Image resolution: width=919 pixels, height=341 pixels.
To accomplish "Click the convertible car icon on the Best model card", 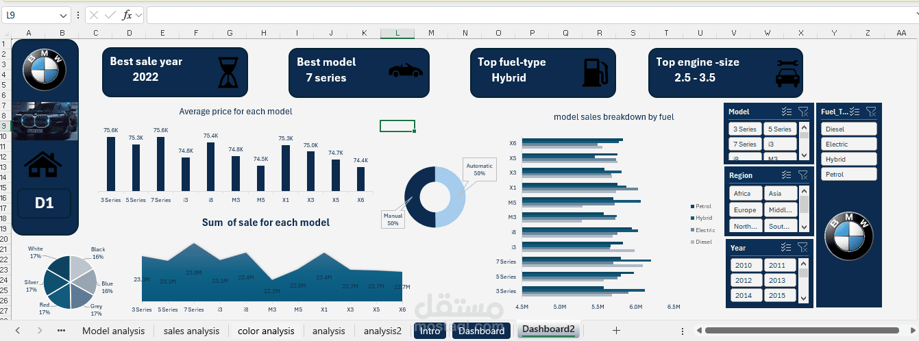I will pos(405,70).
